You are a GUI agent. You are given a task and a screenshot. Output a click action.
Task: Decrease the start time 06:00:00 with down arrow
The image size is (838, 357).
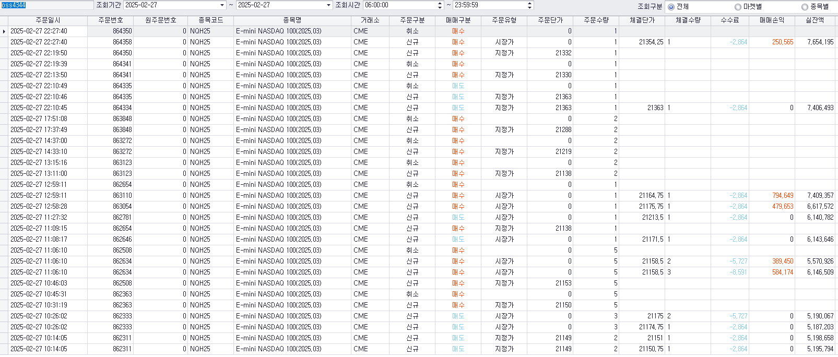pyautogui.click(x=440, y=7)
